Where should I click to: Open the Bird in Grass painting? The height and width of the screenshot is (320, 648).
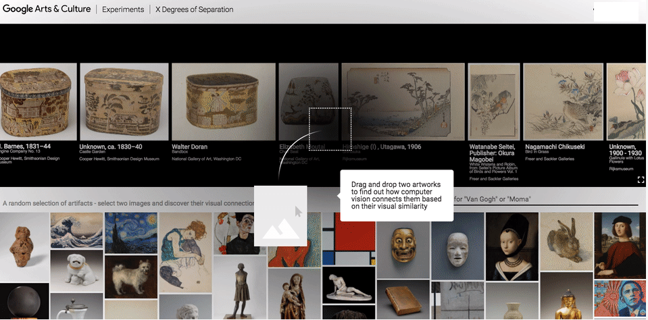coord(563,101)
